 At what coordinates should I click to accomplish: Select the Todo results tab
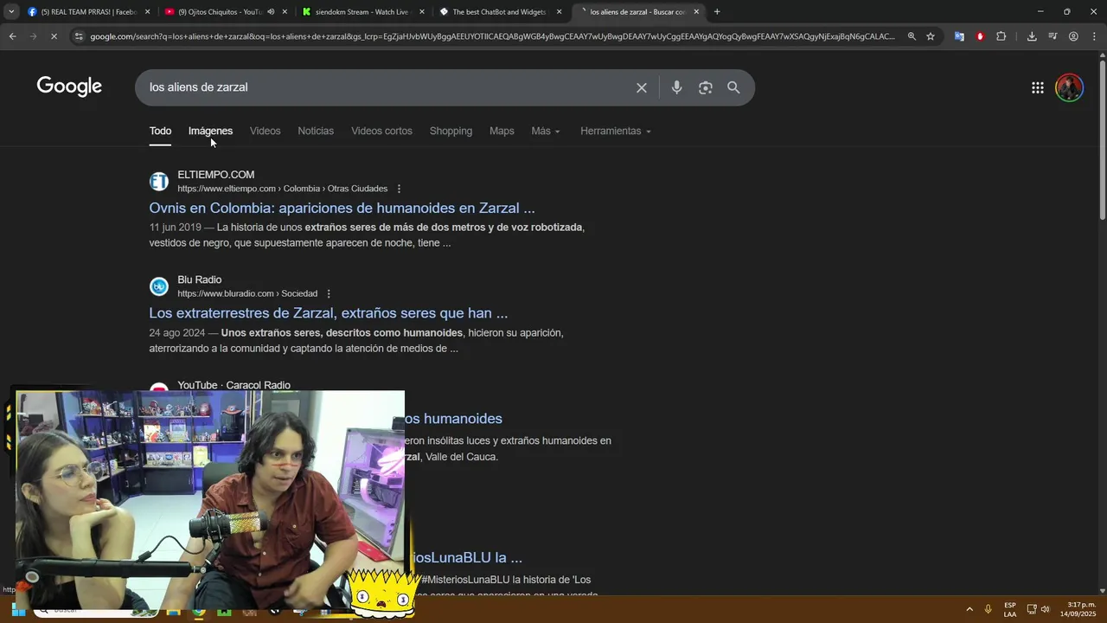pyautogui.click(x=160, y=131)
